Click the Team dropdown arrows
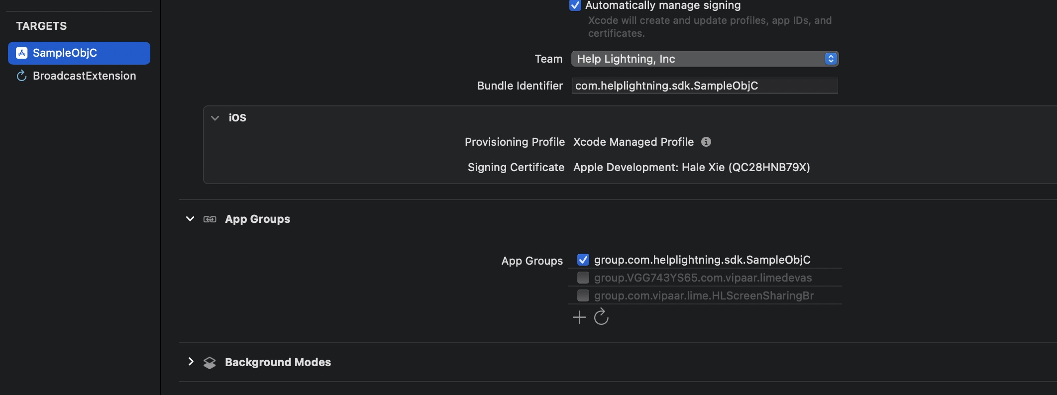This screenshot has width=1057, height=395. (x=831, y=59)
